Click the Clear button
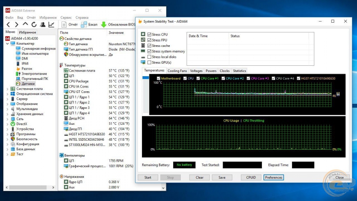Screen dimensions: 357x201 (x=200, y=178)
